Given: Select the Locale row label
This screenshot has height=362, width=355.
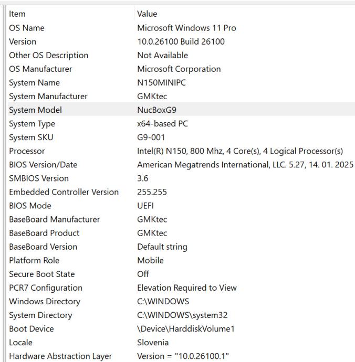Looking at the screenshot, I should 21,343.
